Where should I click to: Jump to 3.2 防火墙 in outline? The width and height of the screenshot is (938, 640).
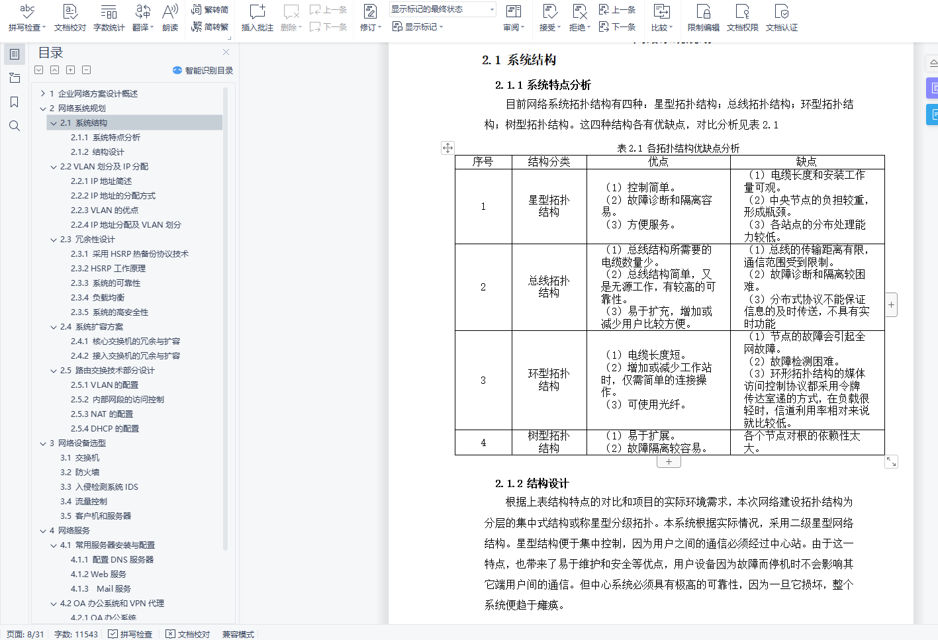tap(79, 473)
